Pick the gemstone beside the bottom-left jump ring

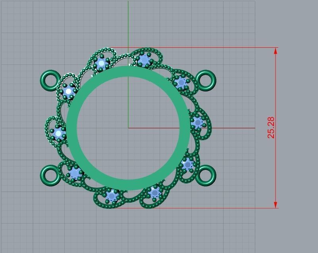coord(75,173)
